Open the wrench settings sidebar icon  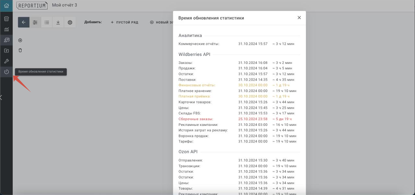pos(6,61)
